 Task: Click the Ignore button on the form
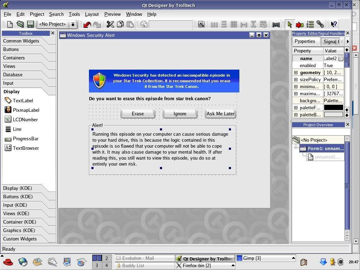click(x=180, y=114)
